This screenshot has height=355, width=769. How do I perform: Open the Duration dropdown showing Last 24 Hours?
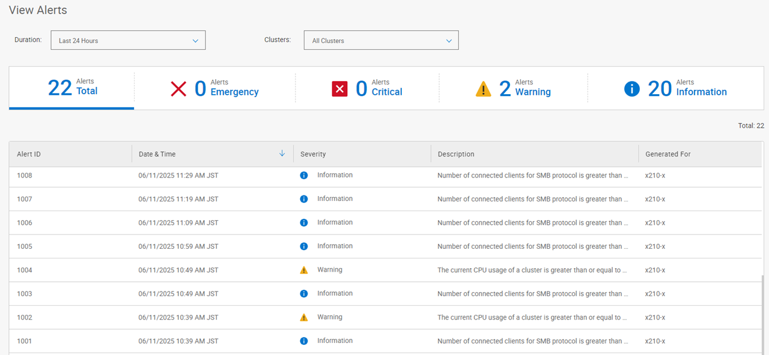click(x=128, y=41)
